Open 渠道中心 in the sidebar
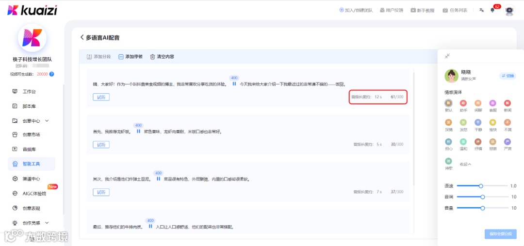The width and height of the screenshot is (524, 246). tap(31, 179)
